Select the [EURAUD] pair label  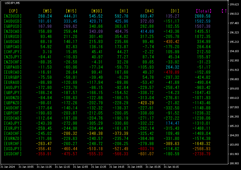[x=13, y=82]
